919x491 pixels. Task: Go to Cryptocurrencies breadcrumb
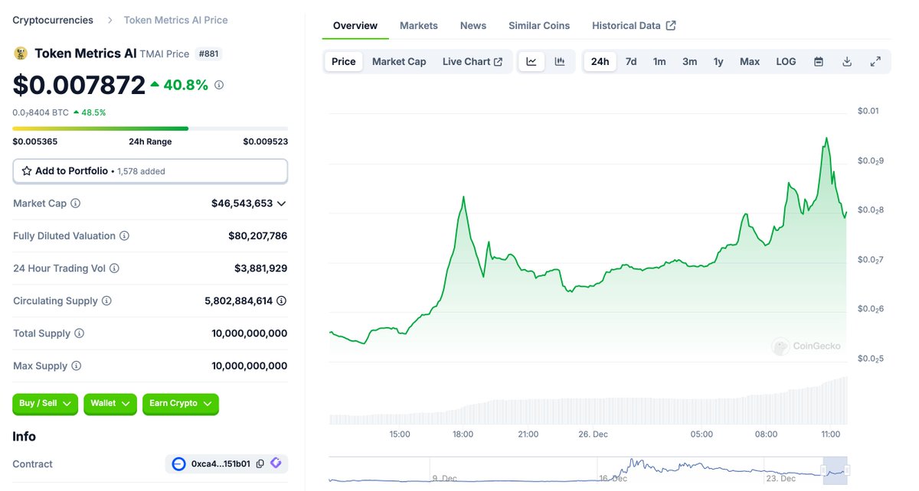[x=53, y=20]
